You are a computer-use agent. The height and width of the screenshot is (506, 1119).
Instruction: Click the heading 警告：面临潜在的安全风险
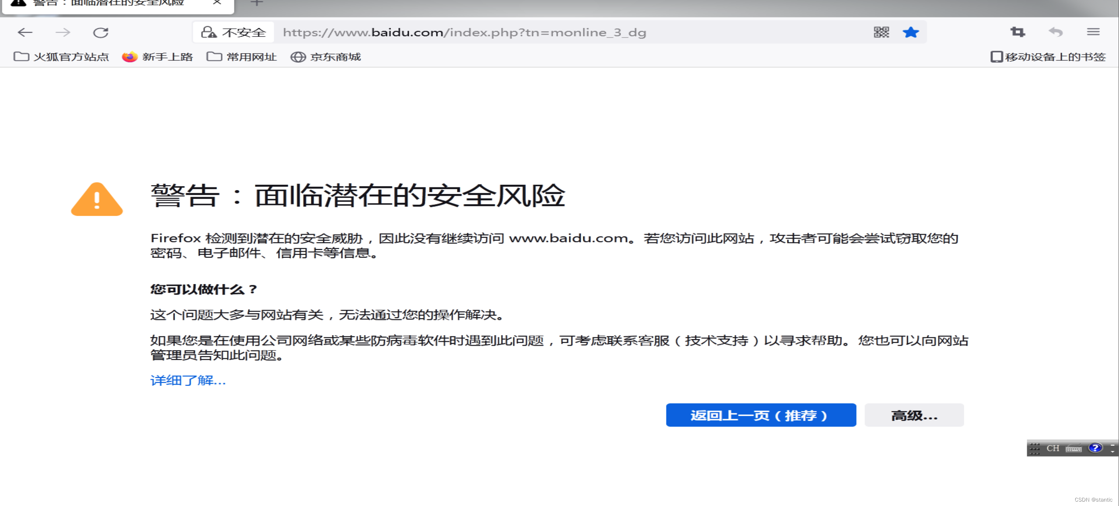click(358, 195)
